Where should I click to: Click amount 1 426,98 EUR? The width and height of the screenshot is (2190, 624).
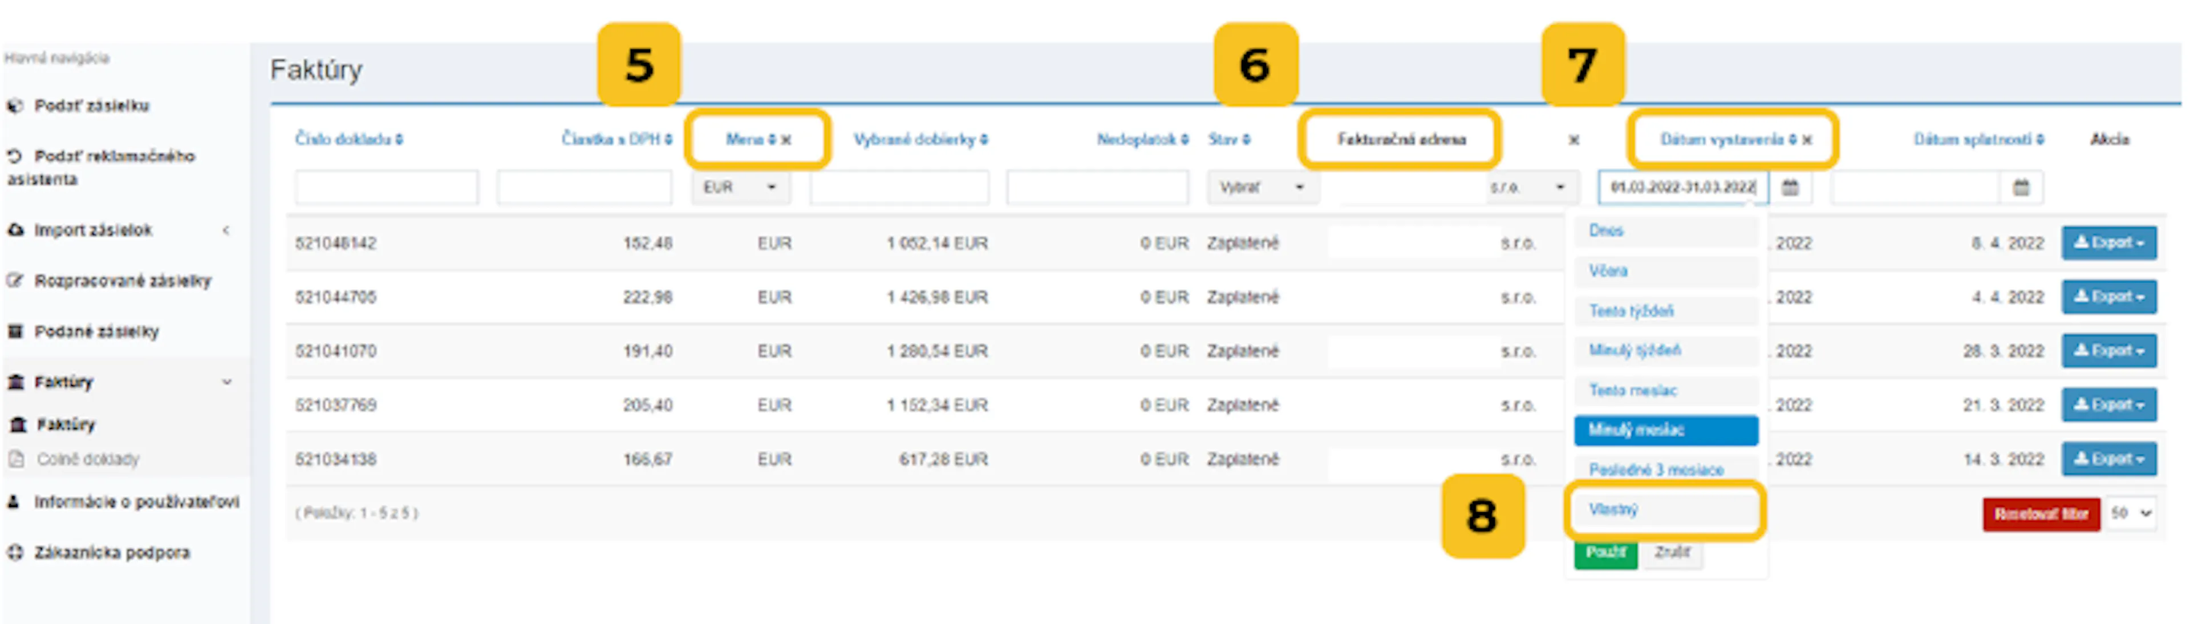(938, 297)
